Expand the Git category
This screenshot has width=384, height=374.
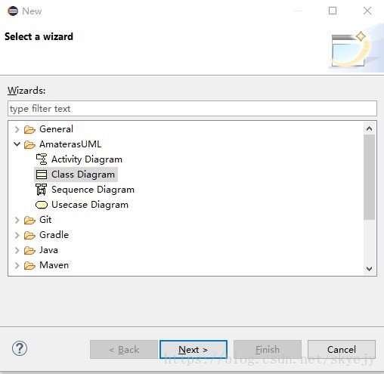(17, 220)
